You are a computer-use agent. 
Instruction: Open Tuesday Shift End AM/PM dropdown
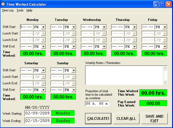tap(74, 46)
